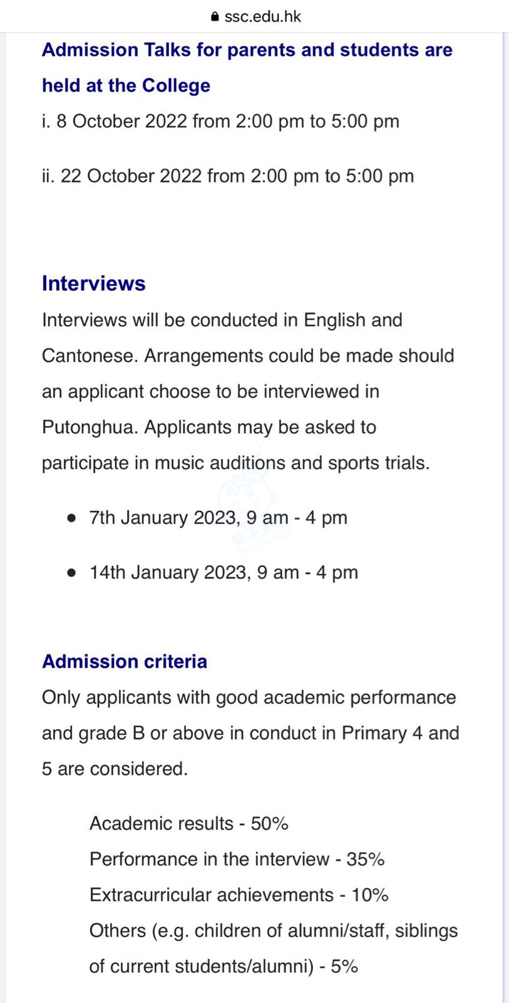Screen dimensions: 509x1003
Task: Tap the padlock icon in address bar
Action: pyautogui.click(x=215, y=17)
